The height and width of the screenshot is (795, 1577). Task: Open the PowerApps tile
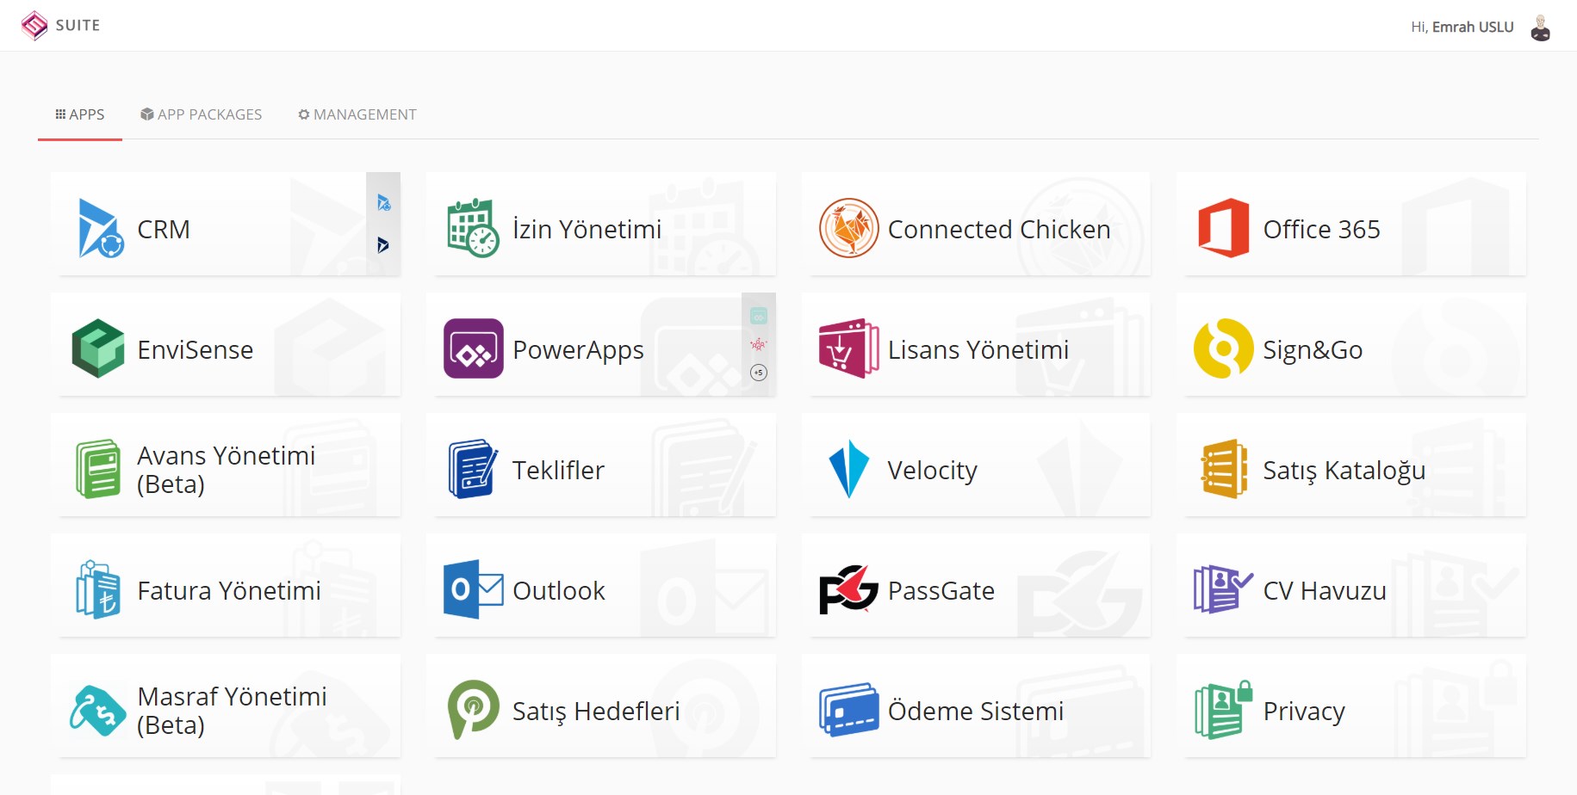click(x=583, y=344)
